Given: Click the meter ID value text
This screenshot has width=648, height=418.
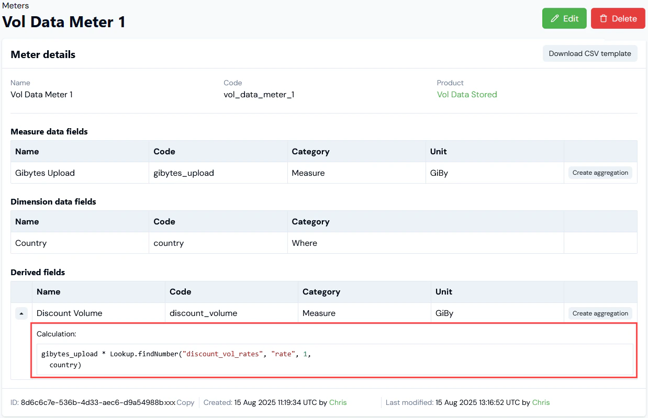Looking at the screenshot, I should 98,402.
